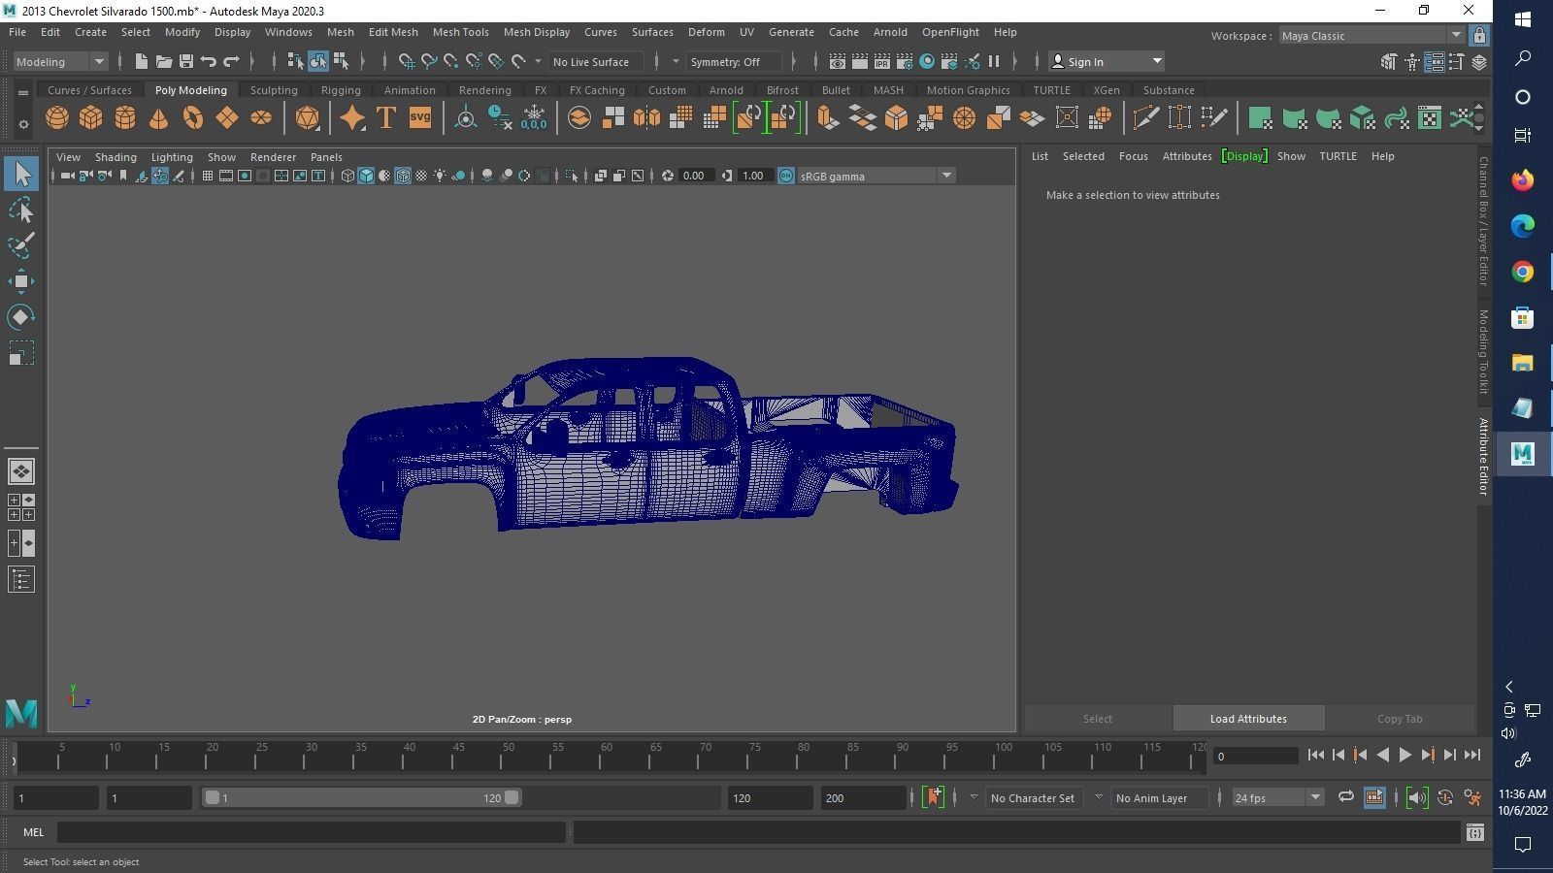Create a polygon cone from the shelf
Screen dimensions: 1553x873
(x=159, y=118)
